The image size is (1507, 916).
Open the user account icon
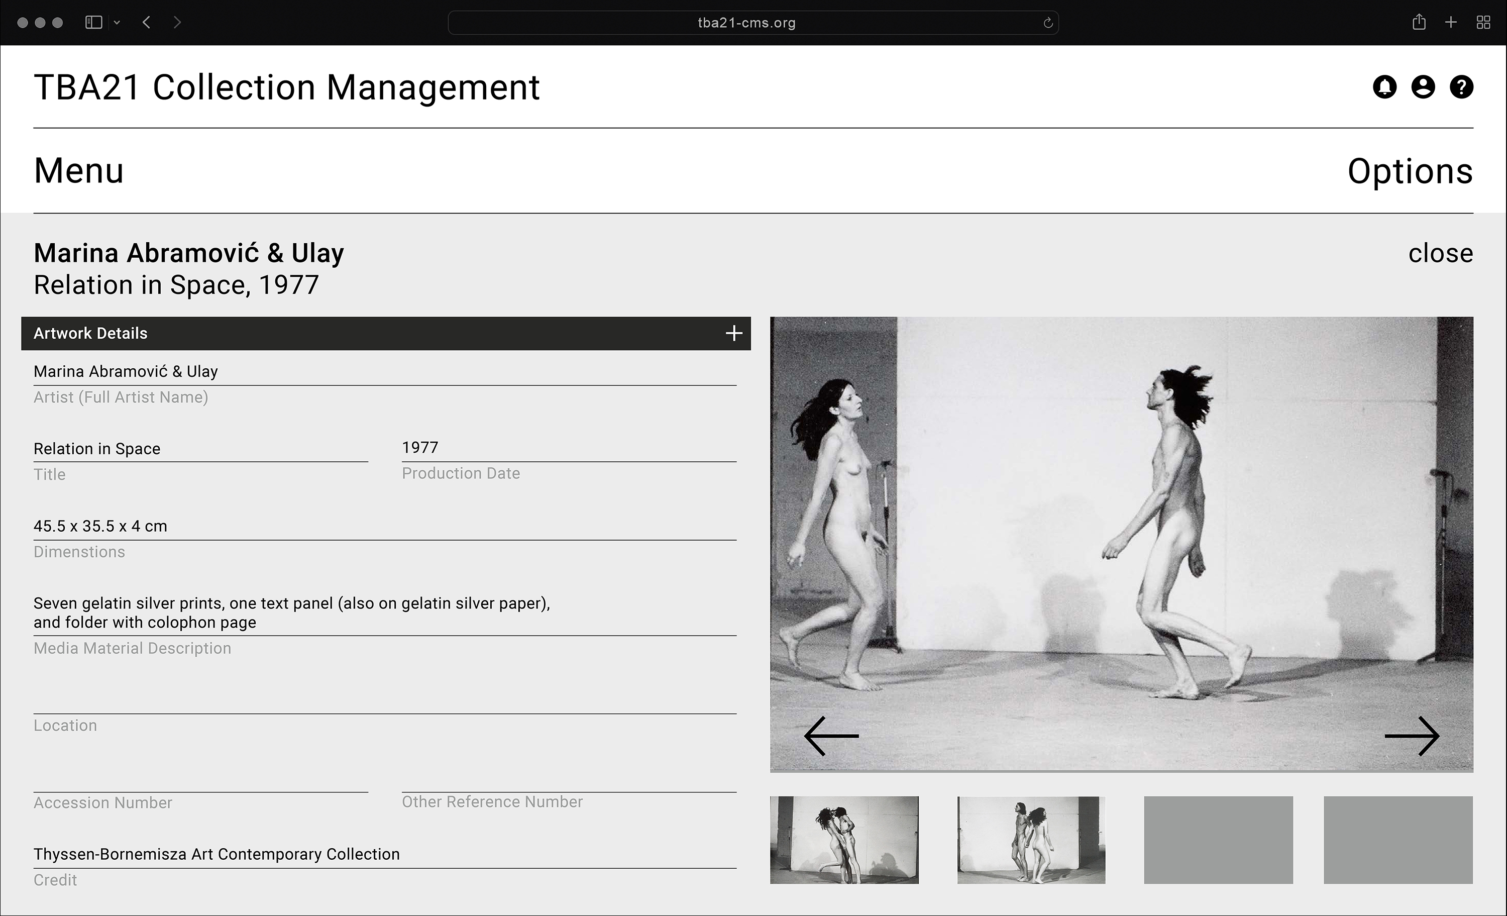point(1423,87)
